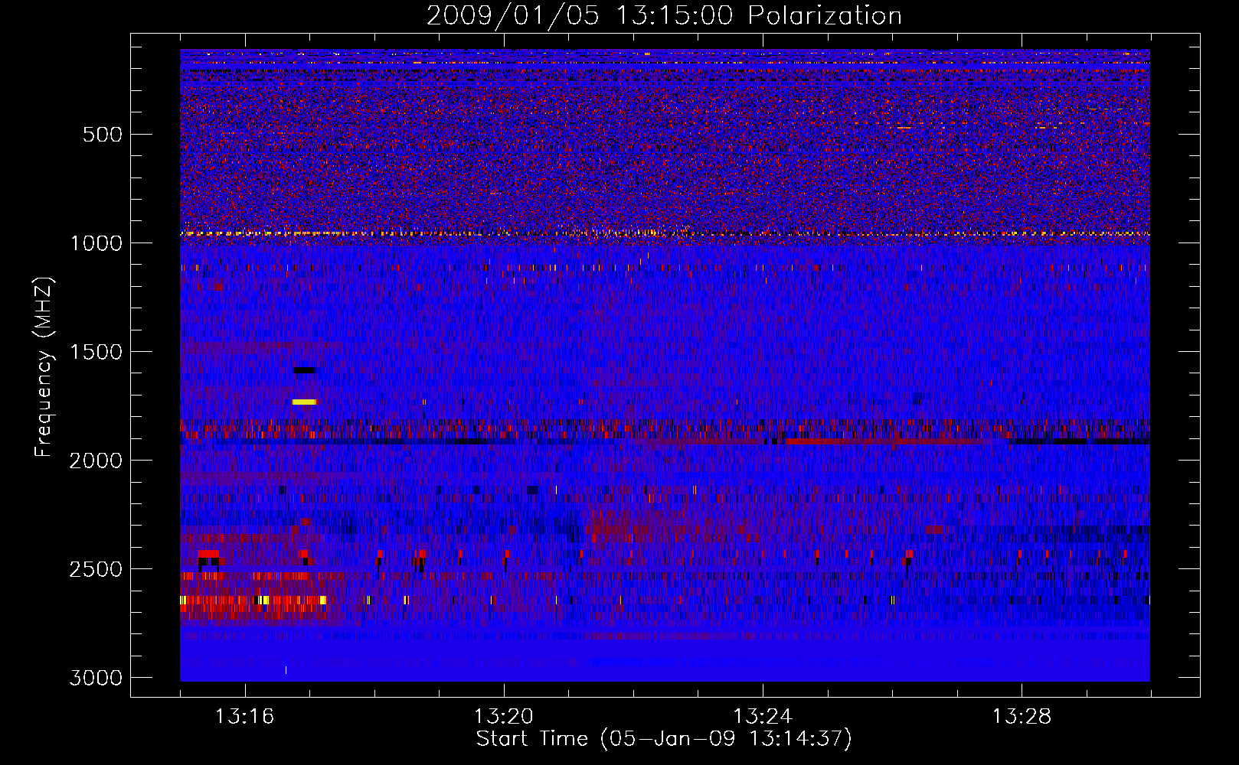The image size is (1239, 765).
Task: Click the 'Frequency (MHZ)' axis label
Action: (44, 367)
